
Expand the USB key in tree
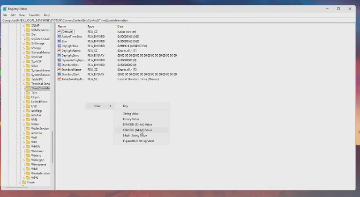(x=24, y=106)
